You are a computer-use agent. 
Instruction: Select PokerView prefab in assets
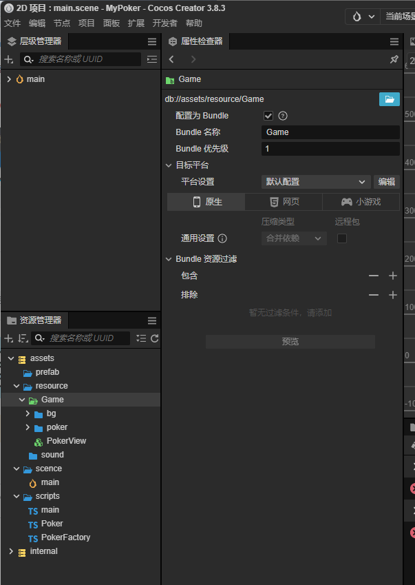(x=66, y=441)
